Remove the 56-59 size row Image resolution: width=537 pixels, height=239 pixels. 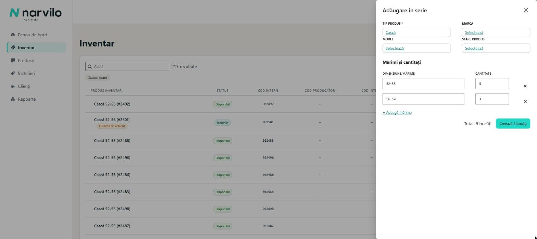525,101
